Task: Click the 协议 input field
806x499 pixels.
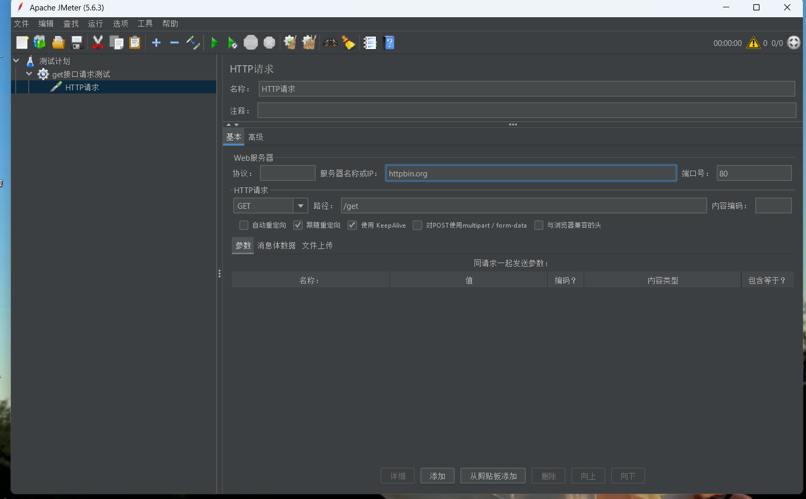Action: point(288,173)
